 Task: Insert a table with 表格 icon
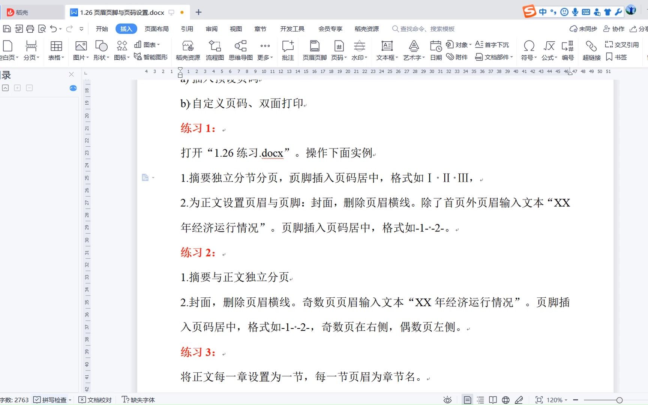click(x=56, y=50)
